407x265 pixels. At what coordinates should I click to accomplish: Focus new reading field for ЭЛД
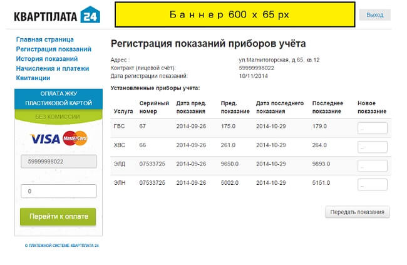coord(372,166)
